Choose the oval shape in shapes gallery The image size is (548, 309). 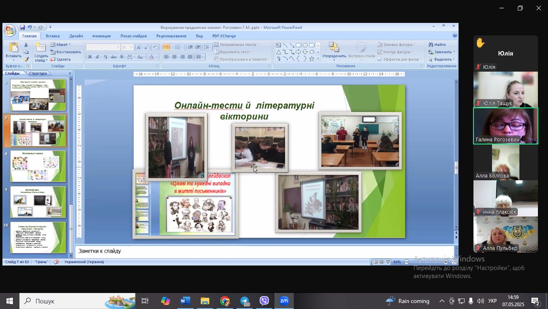point(305,45)
